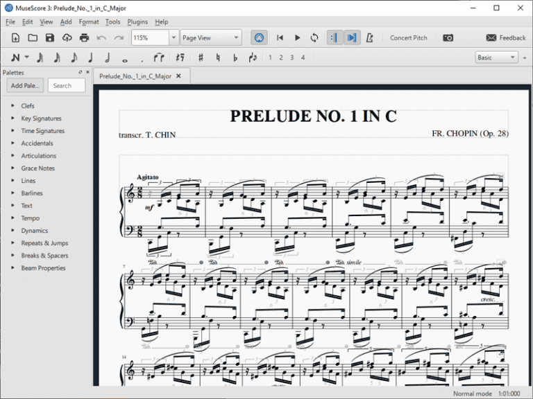The image size is (533, 399).
Task: Enable note input mode (N)
Action: point(15,57)
